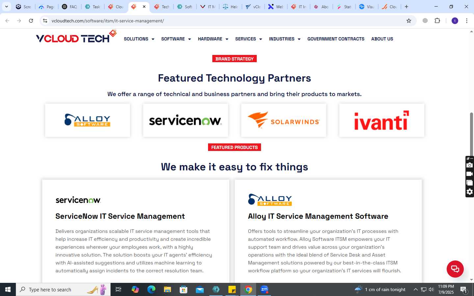Open ServiceNow IT Service Management heading
474x296 pixels.
click(120, 216)
